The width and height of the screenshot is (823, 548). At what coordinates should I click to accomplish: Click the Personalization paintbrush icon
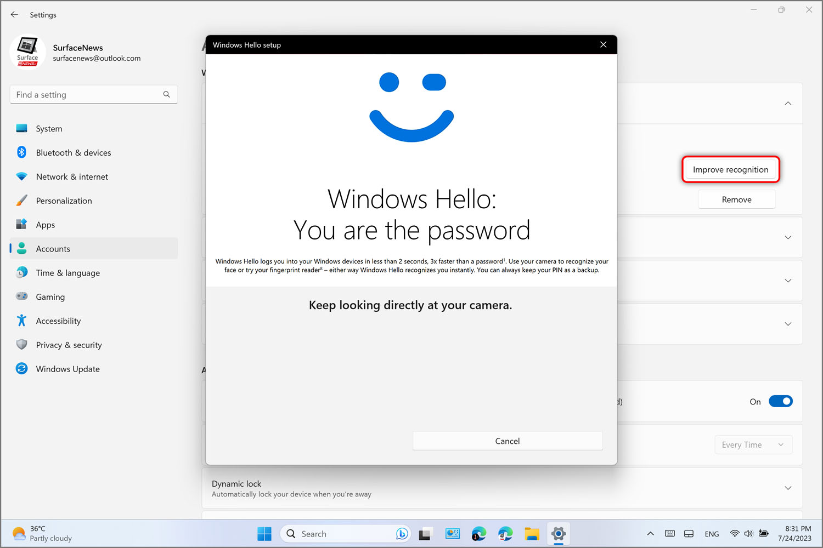pyautogui.click(x=21, y=201)
